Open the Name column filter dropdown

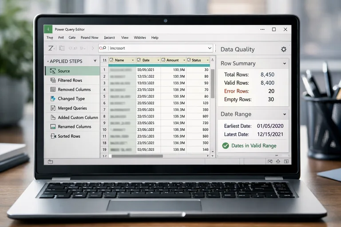[x=133, y=60]
